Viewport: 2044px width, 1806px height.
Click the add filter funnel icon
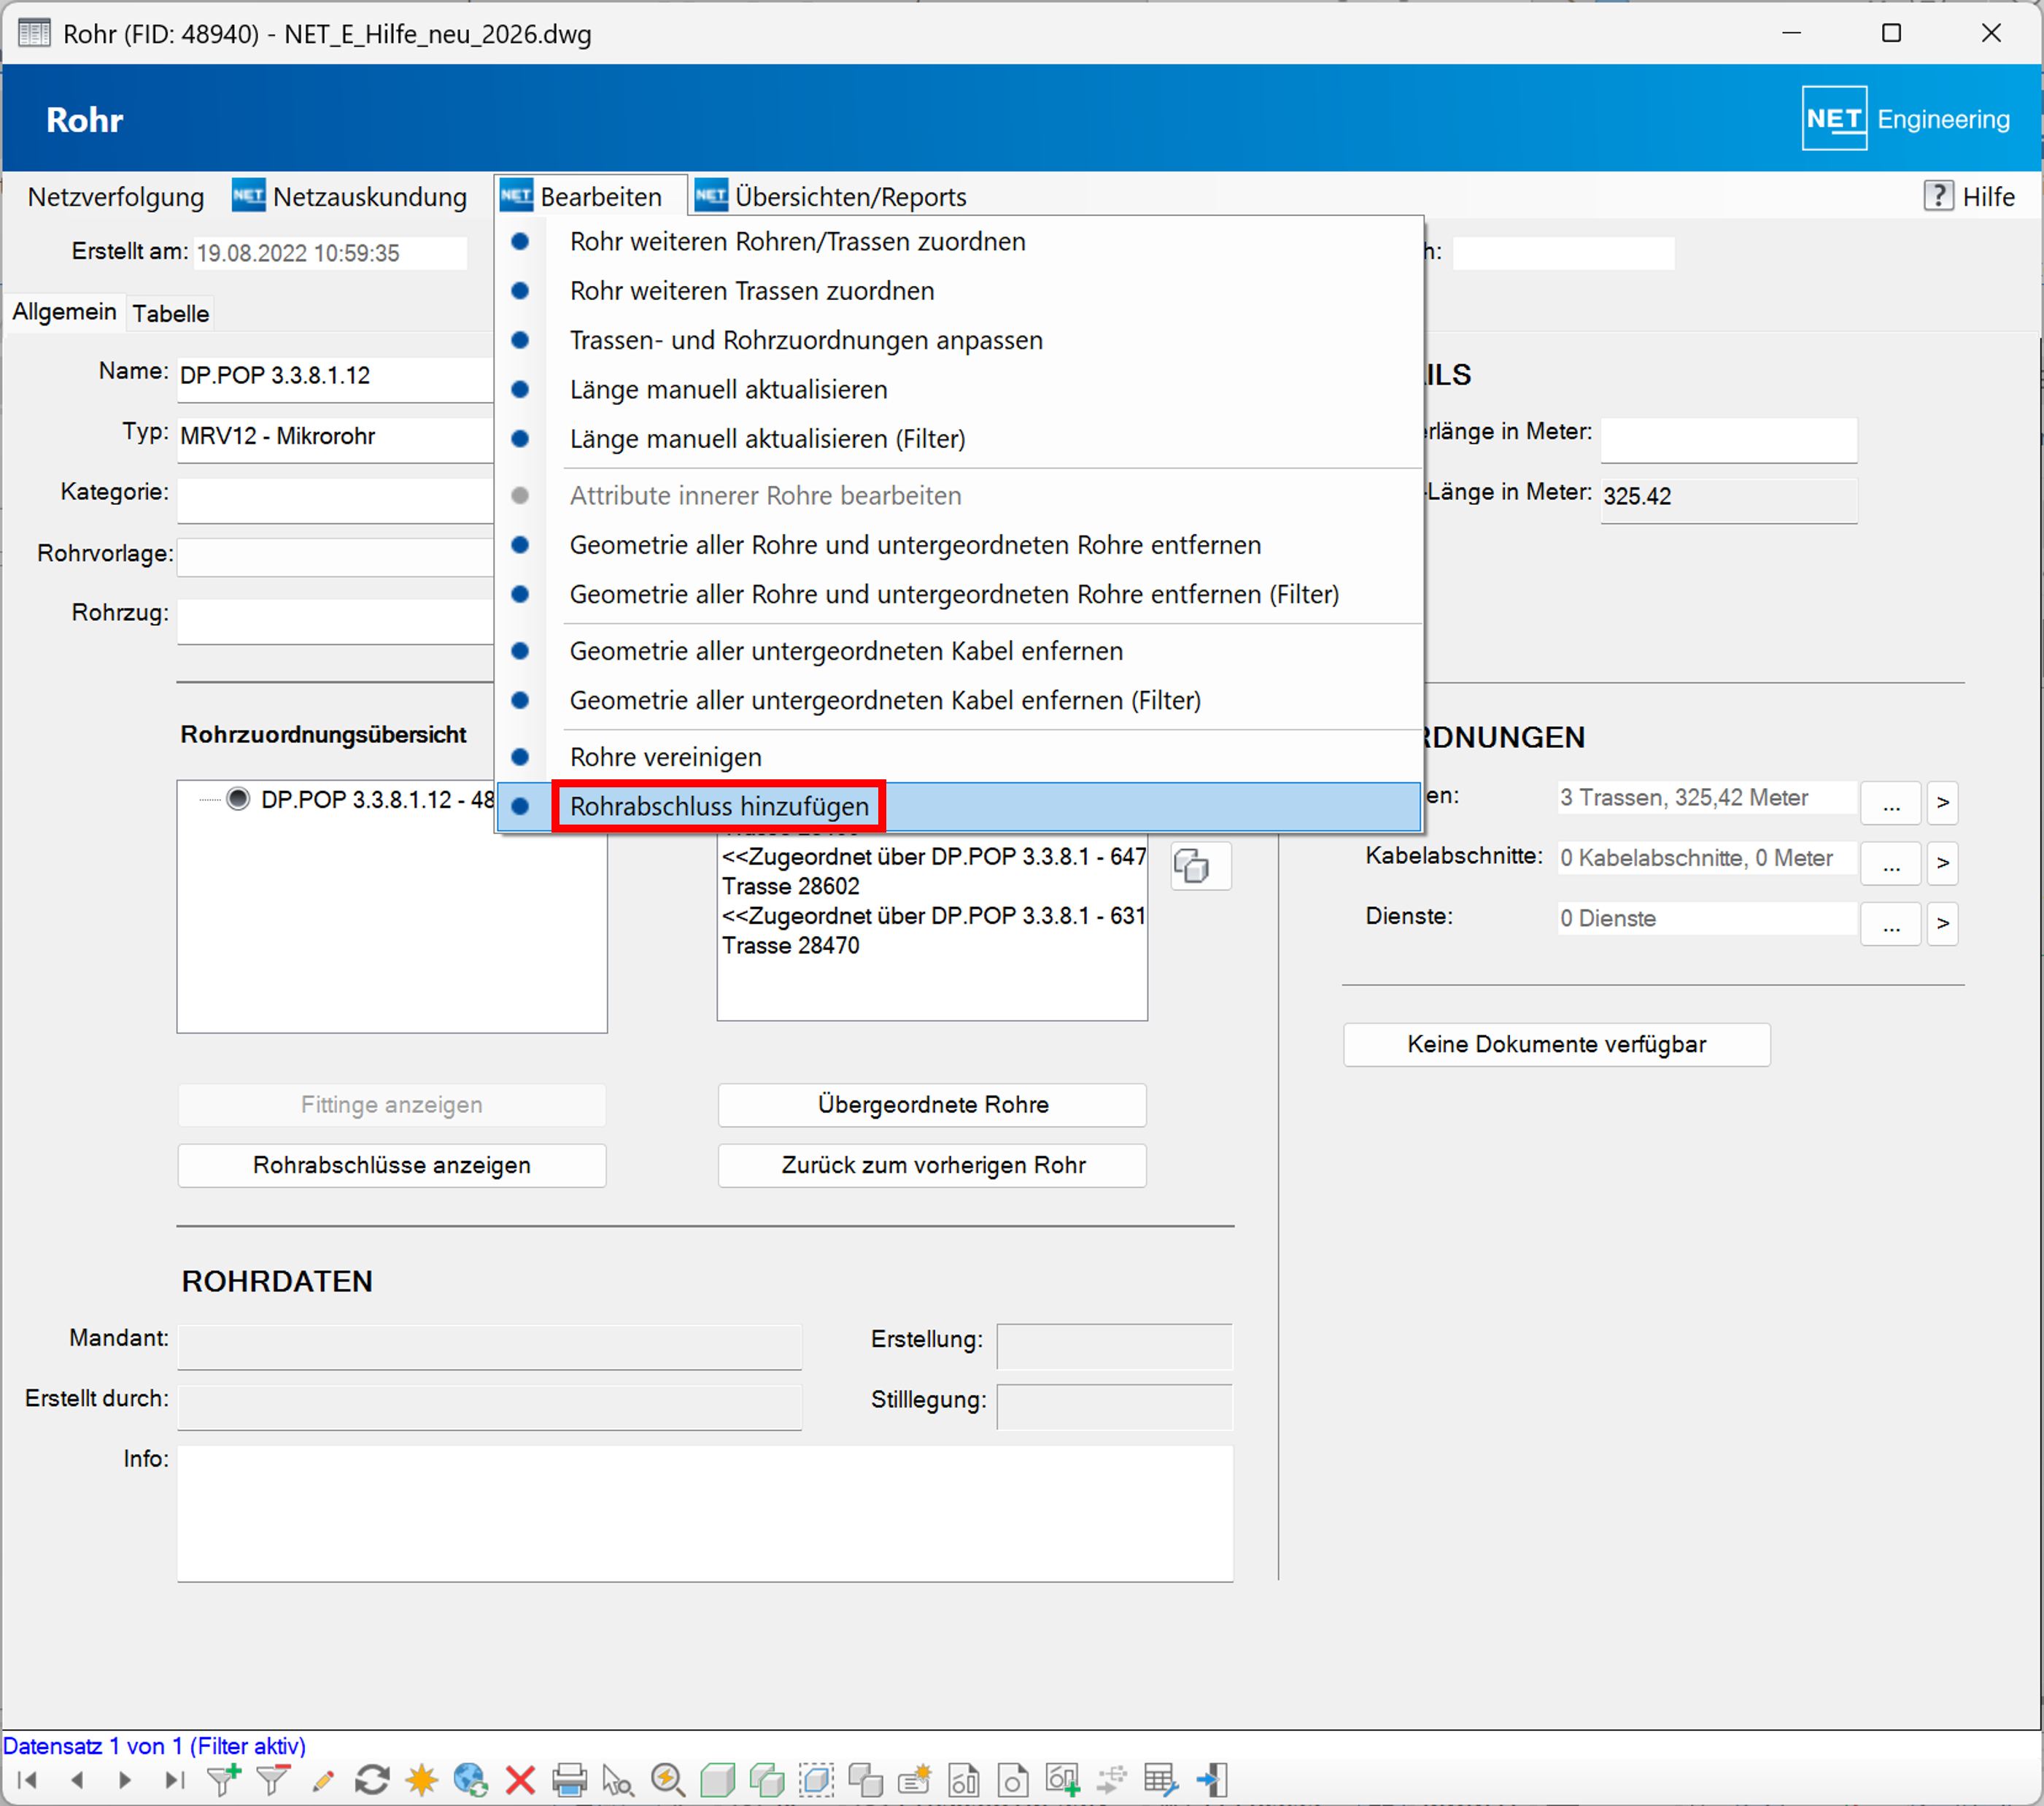tap(224, 1780)
